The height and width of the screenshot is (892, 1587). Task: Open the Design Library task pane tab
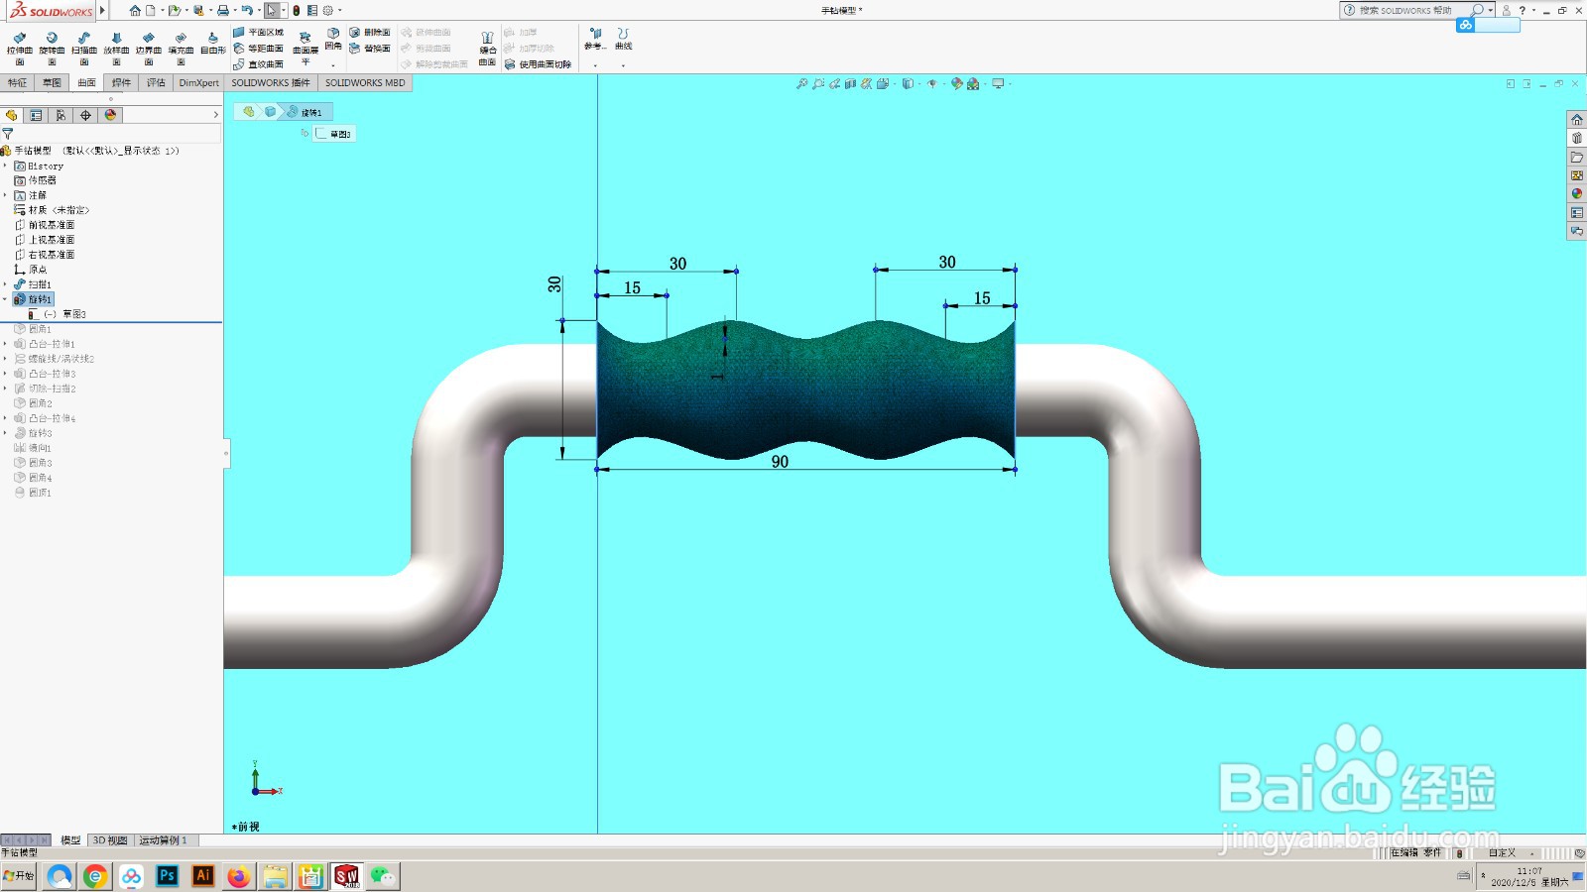tap(1577, 139)
